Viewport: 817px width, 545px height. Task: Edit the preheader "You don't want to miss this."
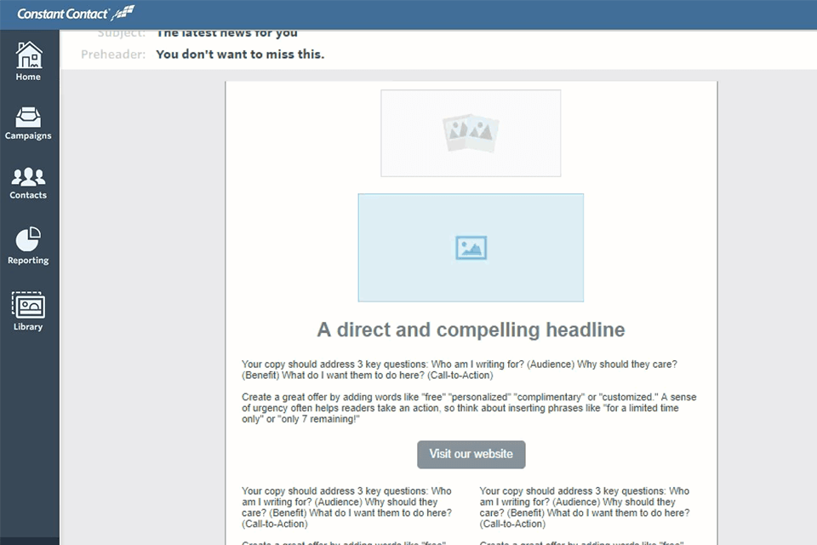241,54
